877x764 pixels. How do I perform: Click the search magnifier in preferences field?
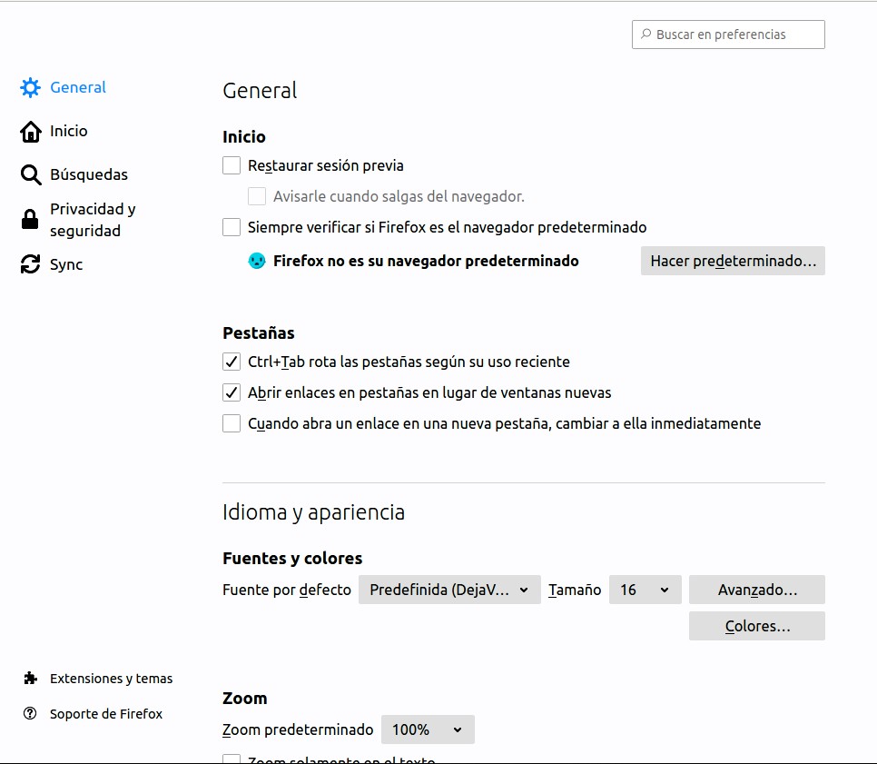pos(646,34)
